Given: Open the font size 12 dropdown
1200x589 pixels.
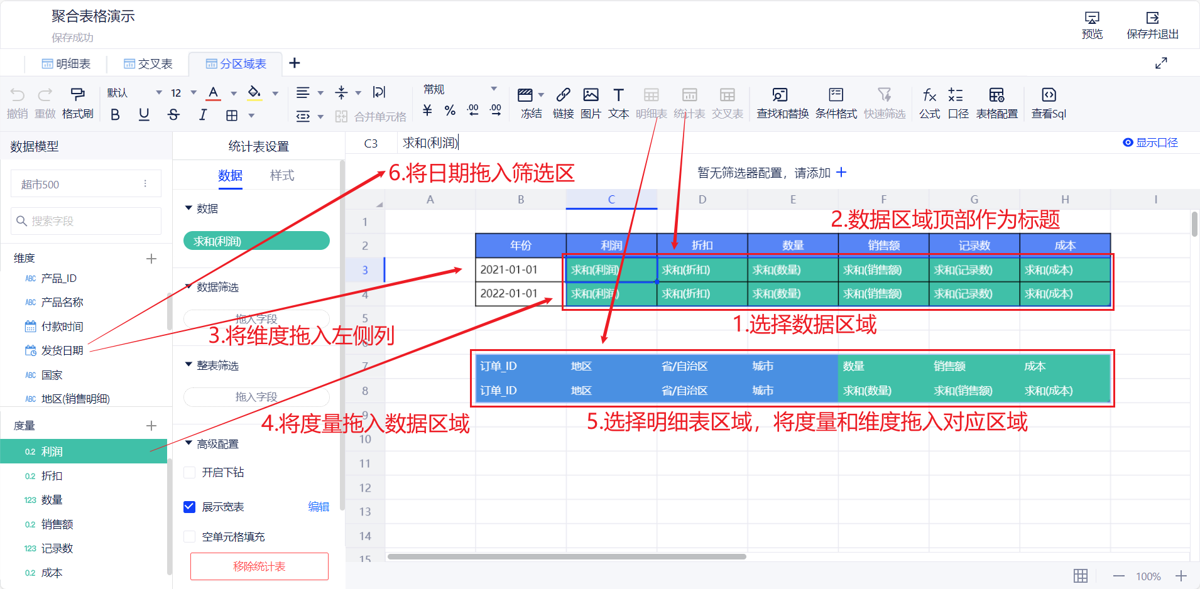Looking at the screenshot, I should 184,93.
